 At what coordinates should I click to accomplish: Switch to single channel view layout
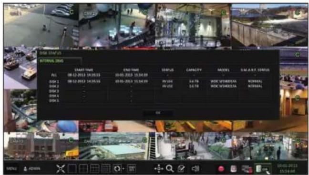coord(72,169)
